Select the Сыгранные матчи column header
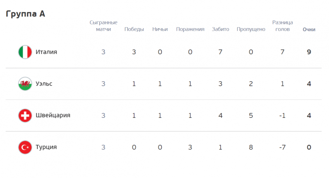 tap(103, 26)
